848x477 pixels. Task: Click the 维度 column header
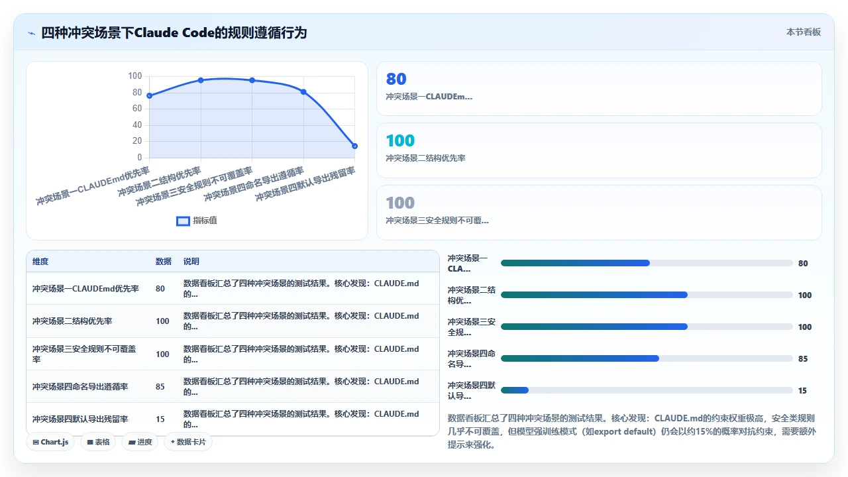pos(40,262)
